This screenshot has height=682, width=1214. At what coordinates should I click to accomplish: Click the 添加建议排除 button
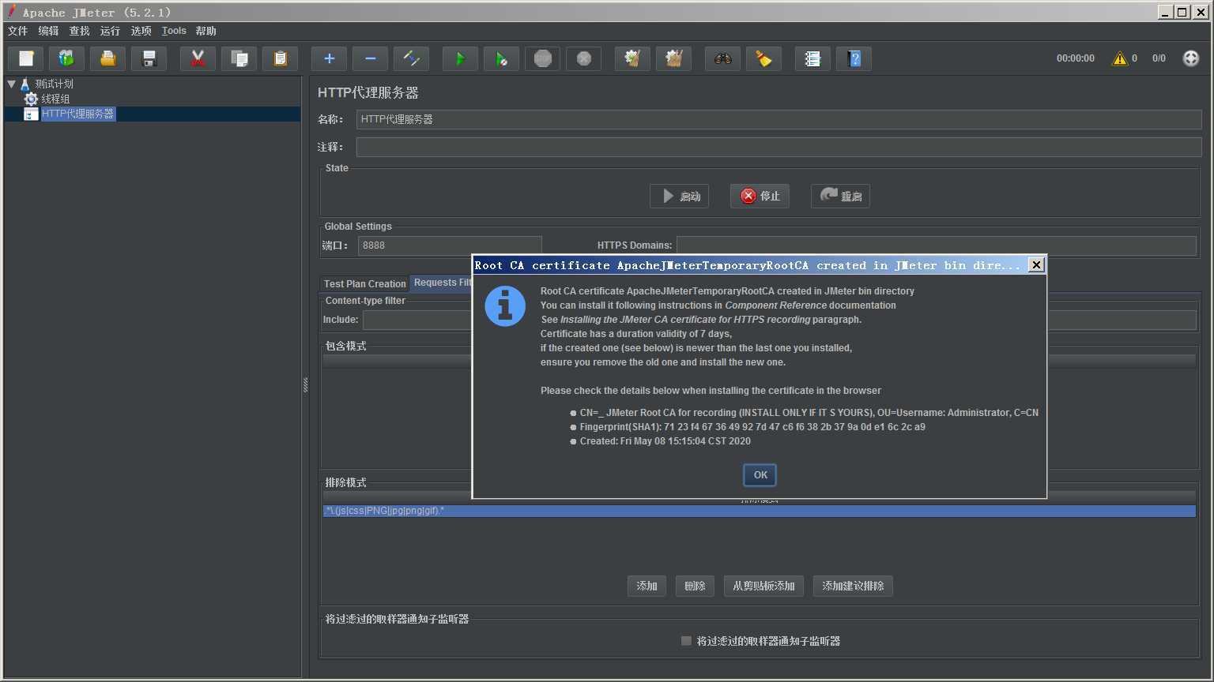coord(853,586)
